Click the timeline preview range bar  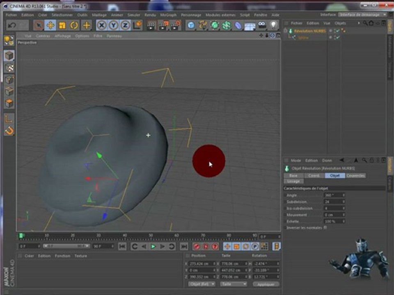tap(66, 246)
